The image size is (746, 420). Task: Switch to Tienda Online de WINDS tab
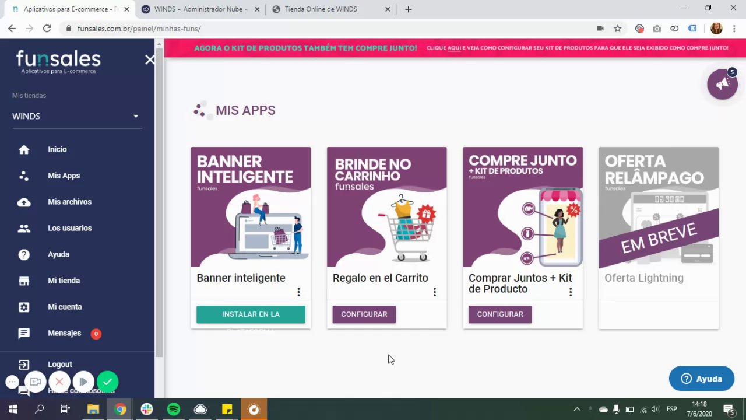[x=330, y=9]
